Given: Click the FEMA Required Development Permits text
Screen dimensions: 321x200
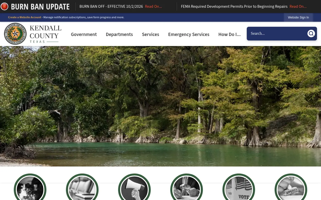Looking at the screenshot, I should (x=234, y=6).
